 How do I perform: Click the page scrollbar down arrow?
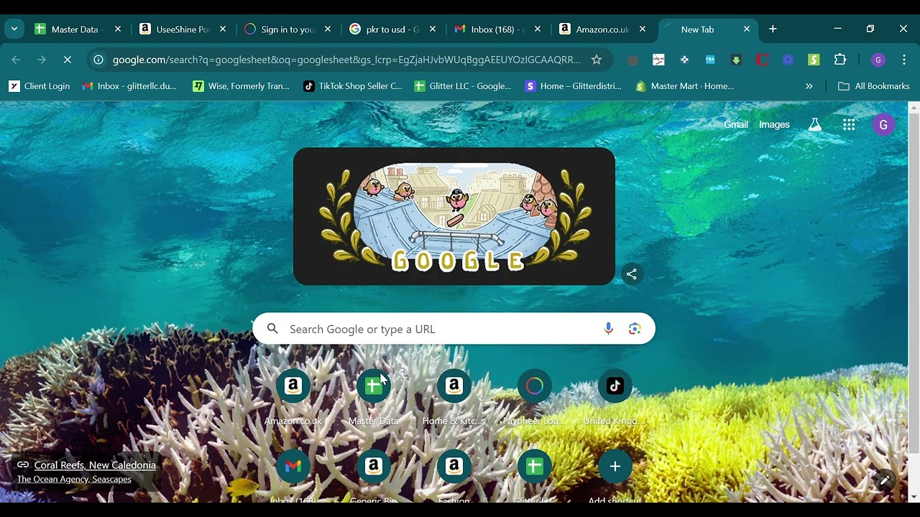click(914, 497)
